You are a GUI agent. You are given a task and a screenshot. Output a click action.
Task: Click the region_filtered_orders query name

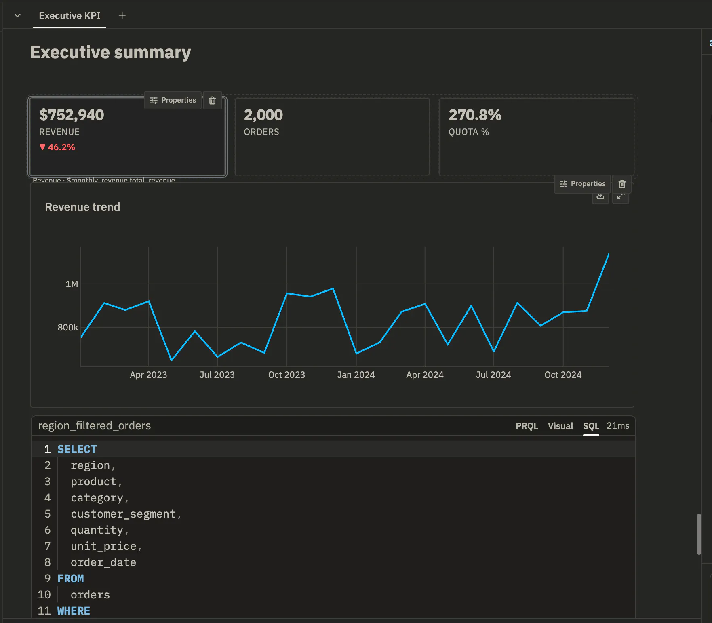click(94, 425)
